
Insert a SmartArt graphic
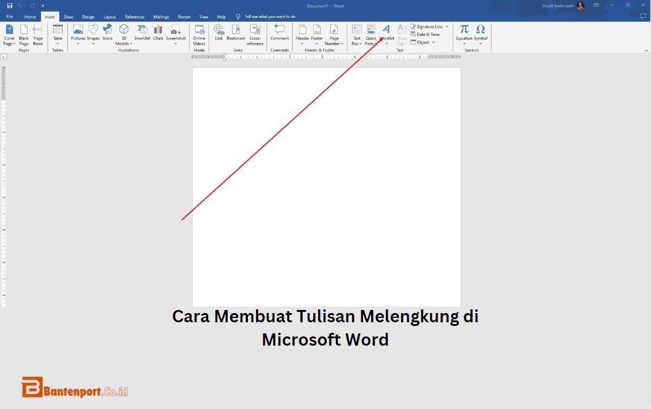point(142,34)
